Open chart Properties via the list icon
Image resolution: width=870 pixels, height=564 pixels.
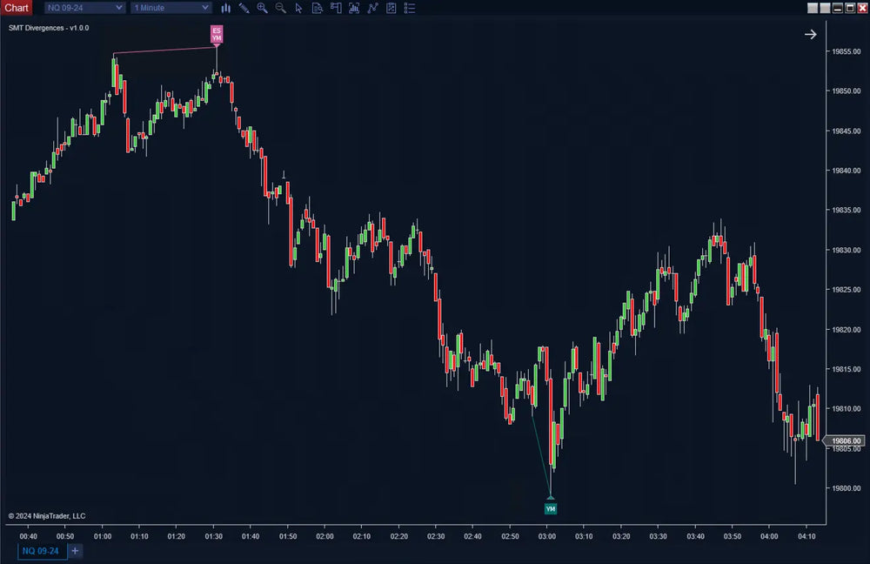(x=409, y=8)
